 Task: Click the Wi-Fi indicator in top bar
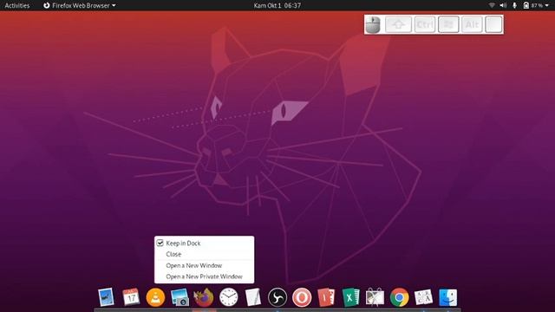[x=492, y=5]
